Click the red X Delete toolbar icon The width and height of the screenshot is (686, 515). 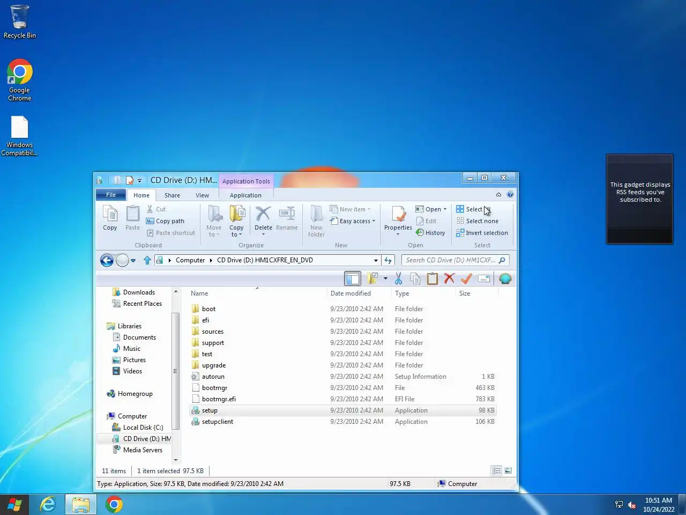point(449,278)
